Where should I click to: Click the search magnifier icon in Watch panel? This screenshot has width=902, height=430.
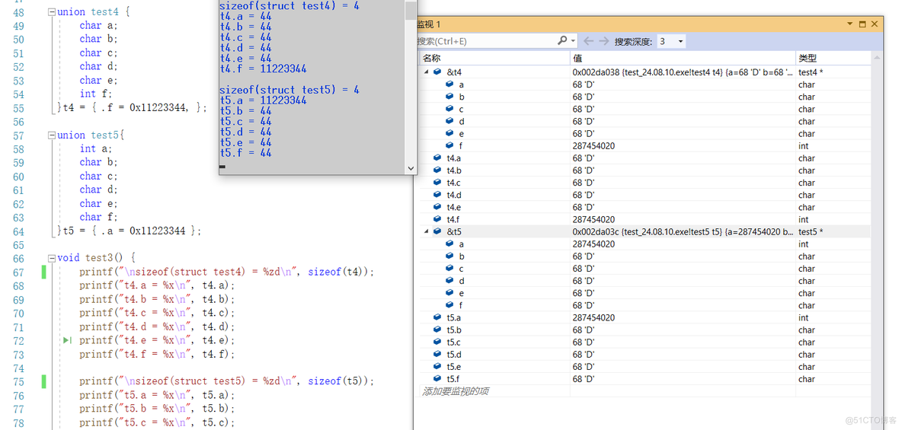561,41
